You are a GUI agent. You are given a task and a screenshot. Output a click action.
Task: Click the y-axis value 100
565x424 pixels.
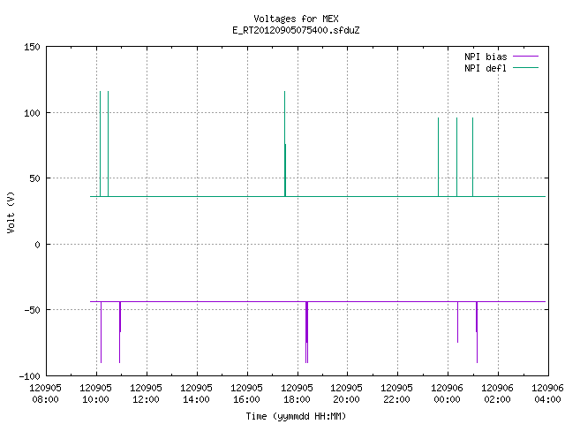pos(32,113)
